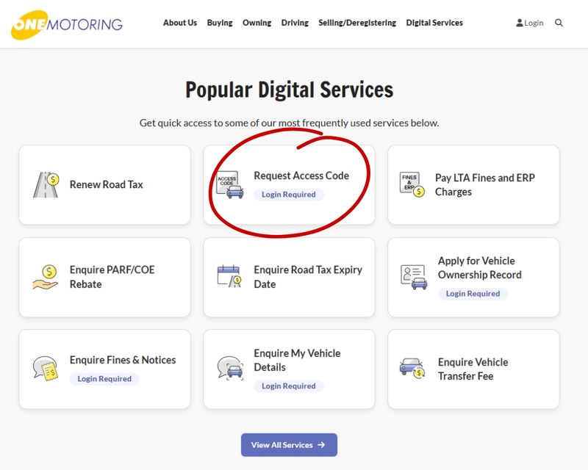588x470 pixels.
Task: Open the Request Access Code service
Action: (x=289, y=185)
